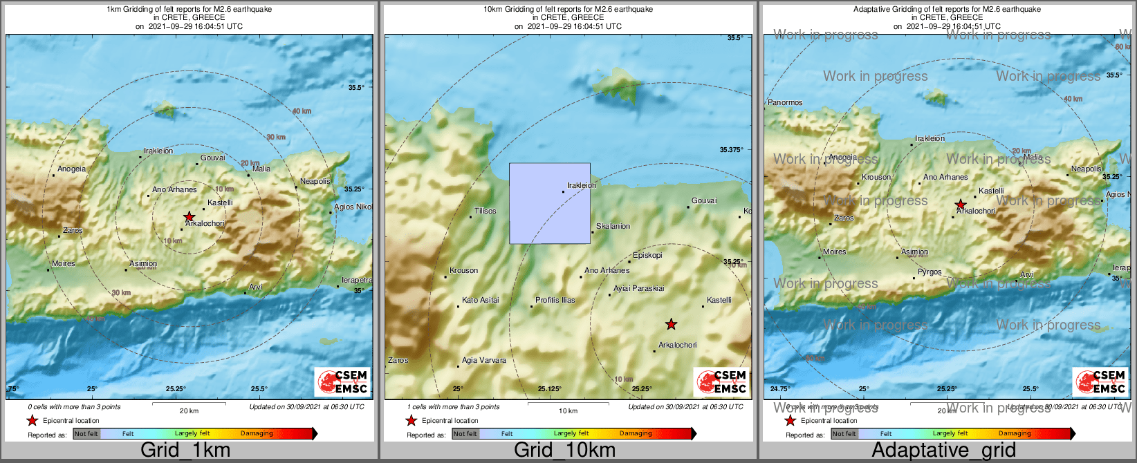Click the 'Episkopi' label on the Grid_10km map

pos(647,255)
